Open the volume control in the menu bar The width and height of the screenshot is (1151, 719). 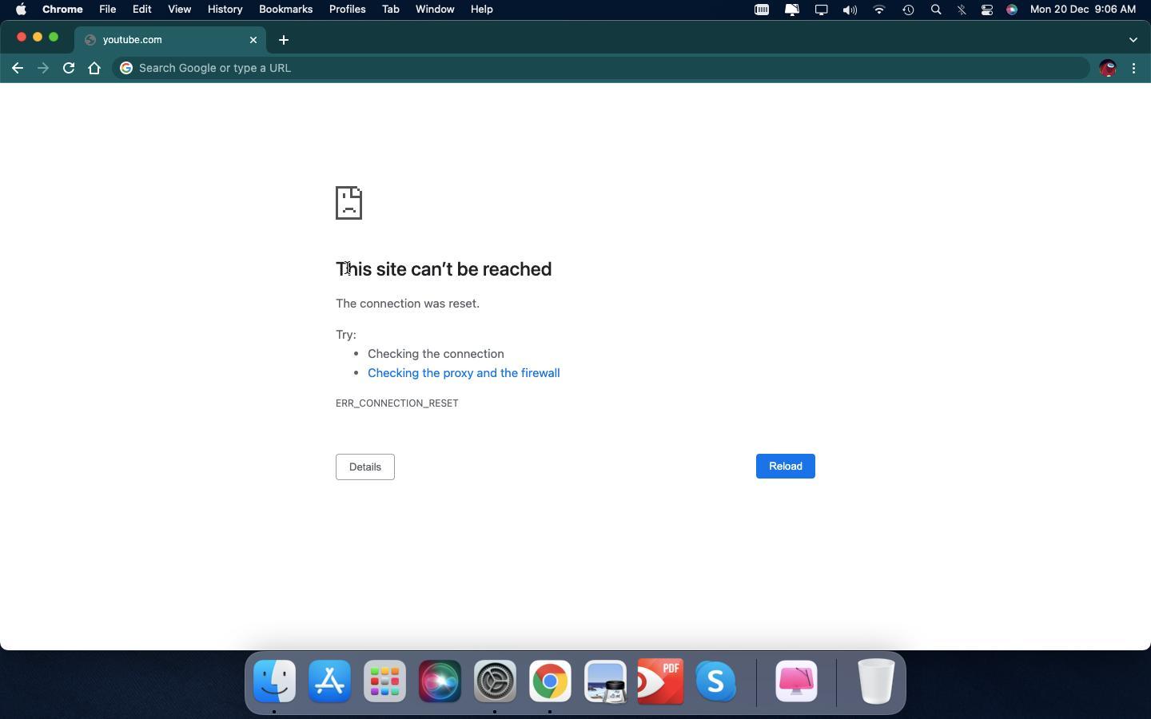850,10
